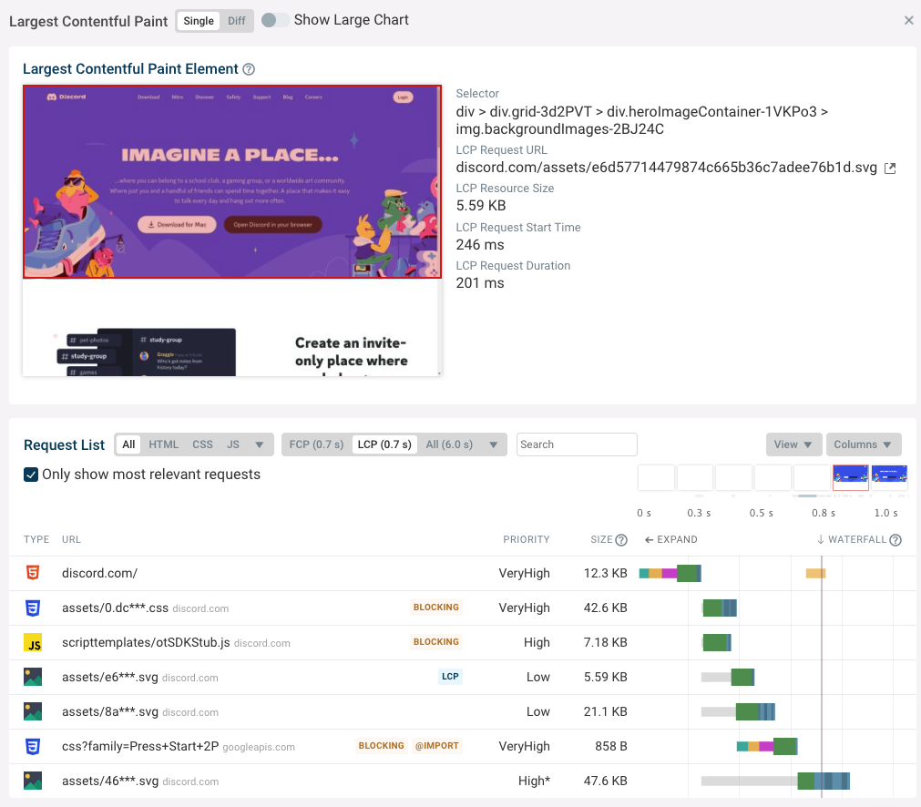Select the first blank filmstrip frame
921x807 pixels.
[656, 477]
